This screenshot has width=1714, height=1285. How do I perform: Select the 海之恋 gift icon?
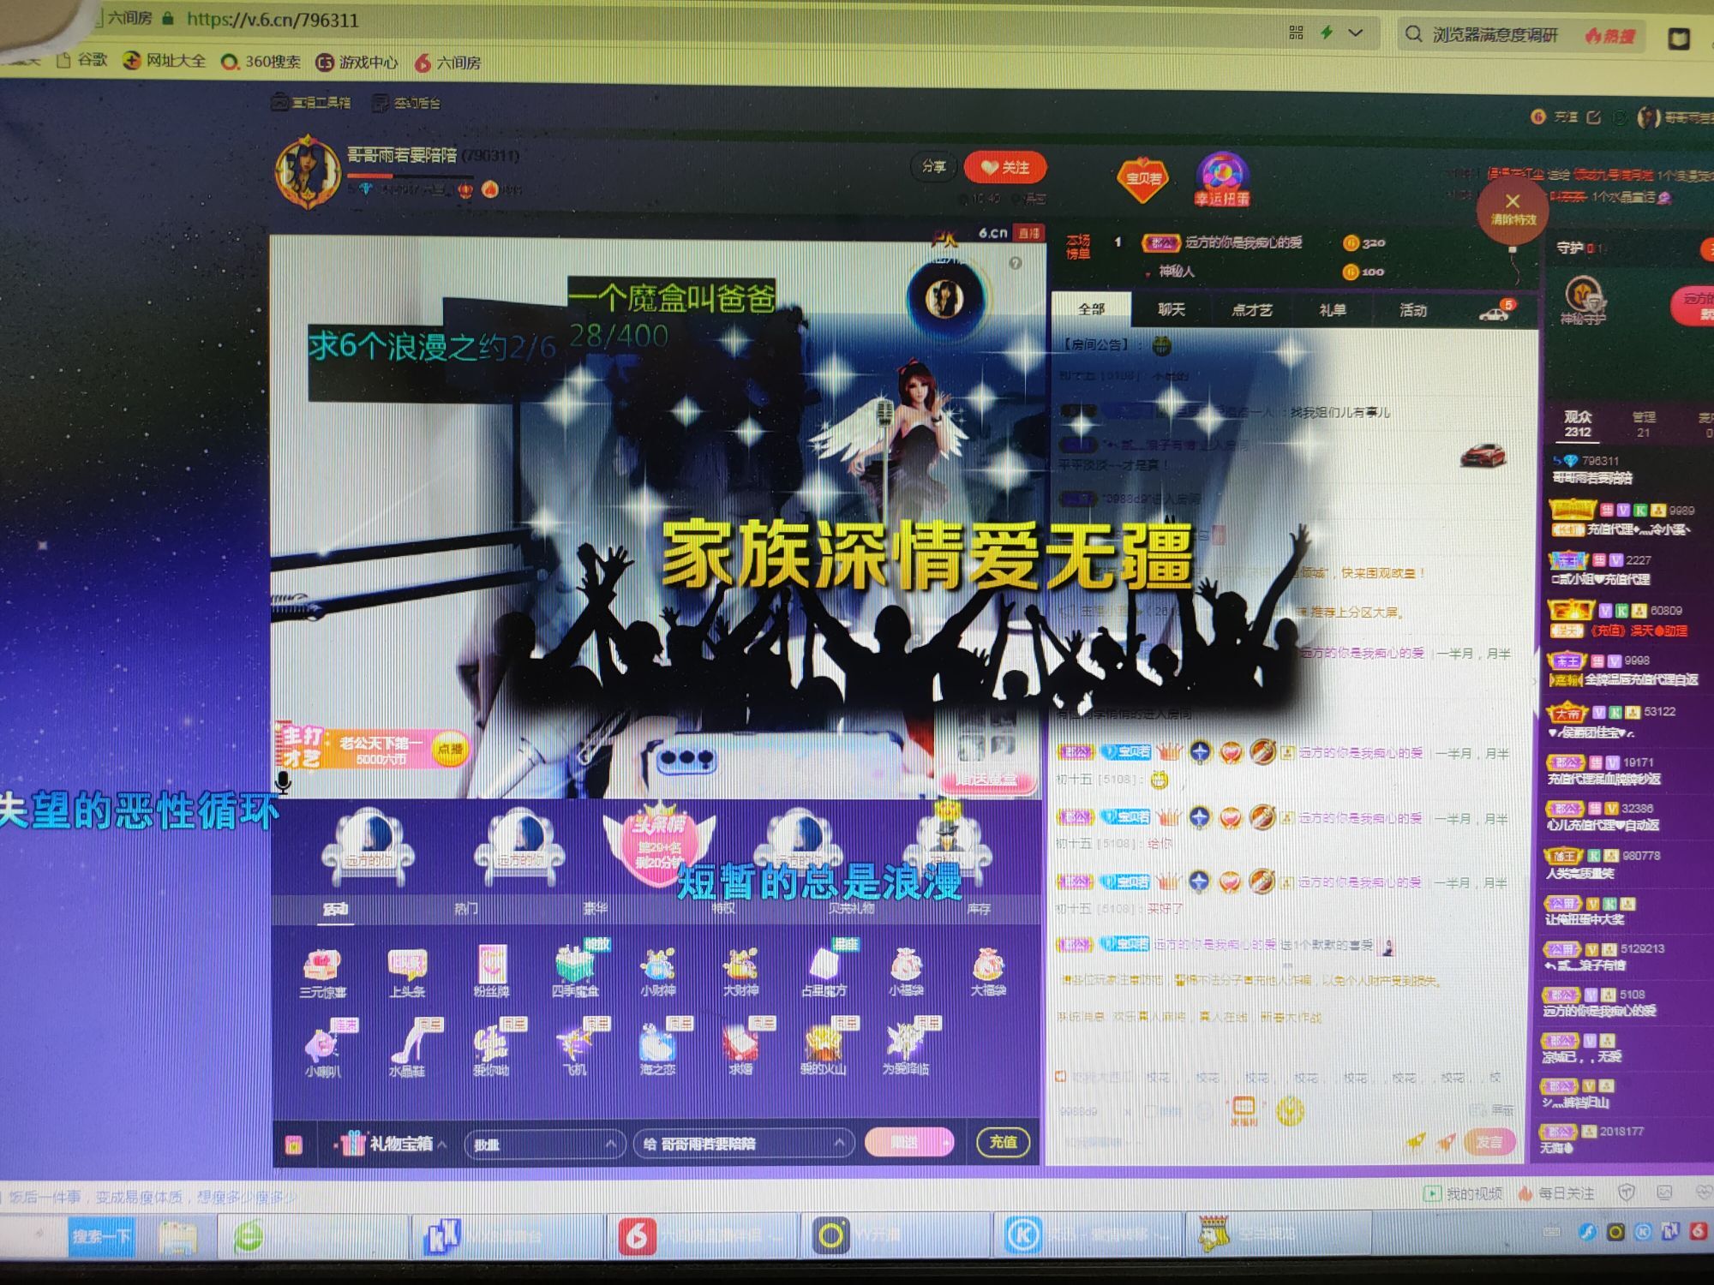coord(657,1043)
